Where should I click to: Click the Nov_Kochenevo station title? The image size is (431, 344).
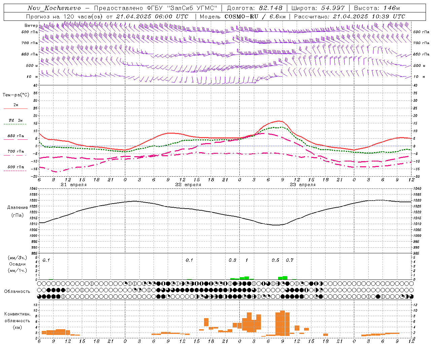pos(54,8)
